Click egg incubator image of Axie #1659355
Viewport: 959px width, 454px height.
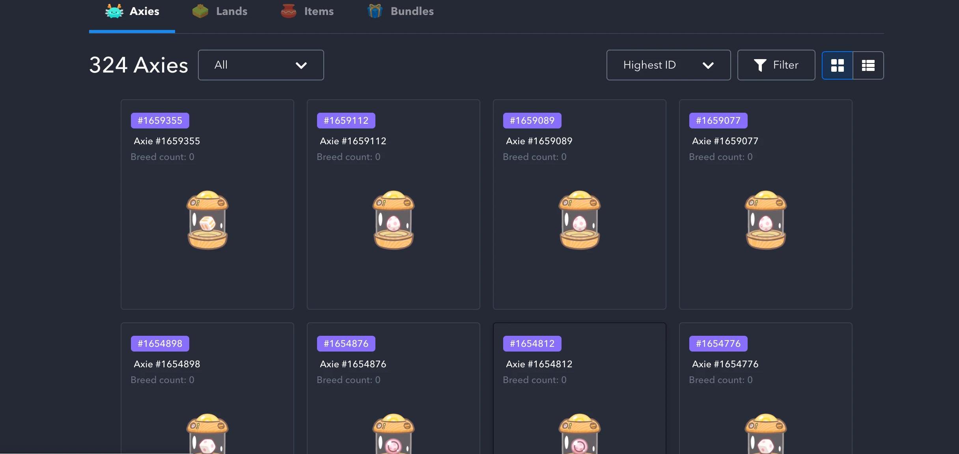pyautogui.click(x=207, y=220)
